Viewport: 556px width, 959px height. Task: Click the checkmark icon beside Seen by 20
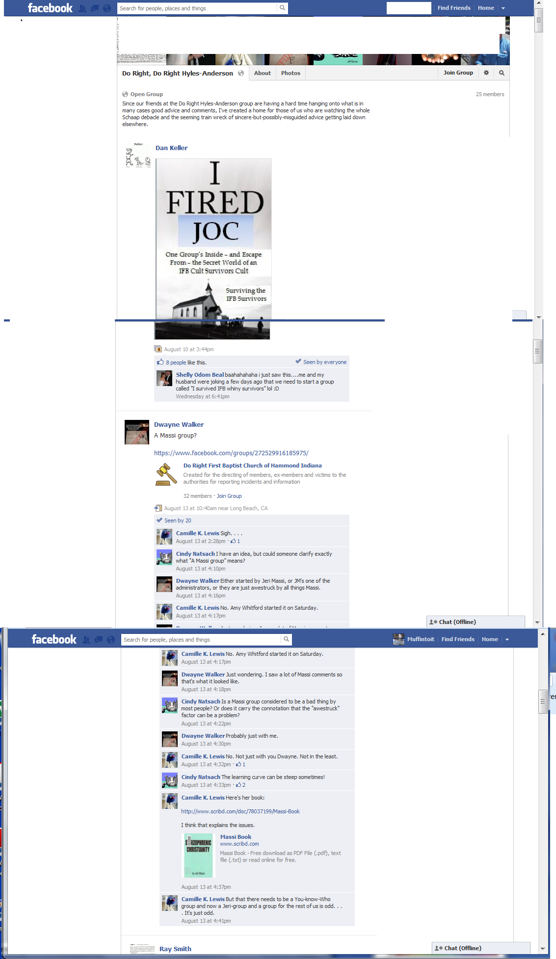(x=159, y=520)
